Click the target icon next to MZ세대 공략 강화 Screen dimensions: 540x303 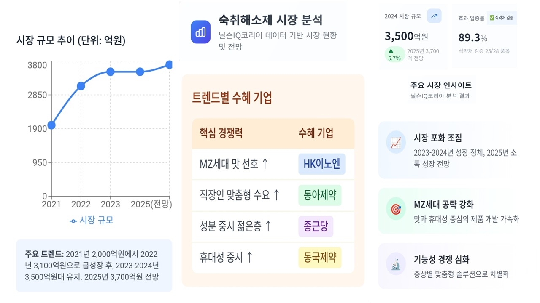396,209
